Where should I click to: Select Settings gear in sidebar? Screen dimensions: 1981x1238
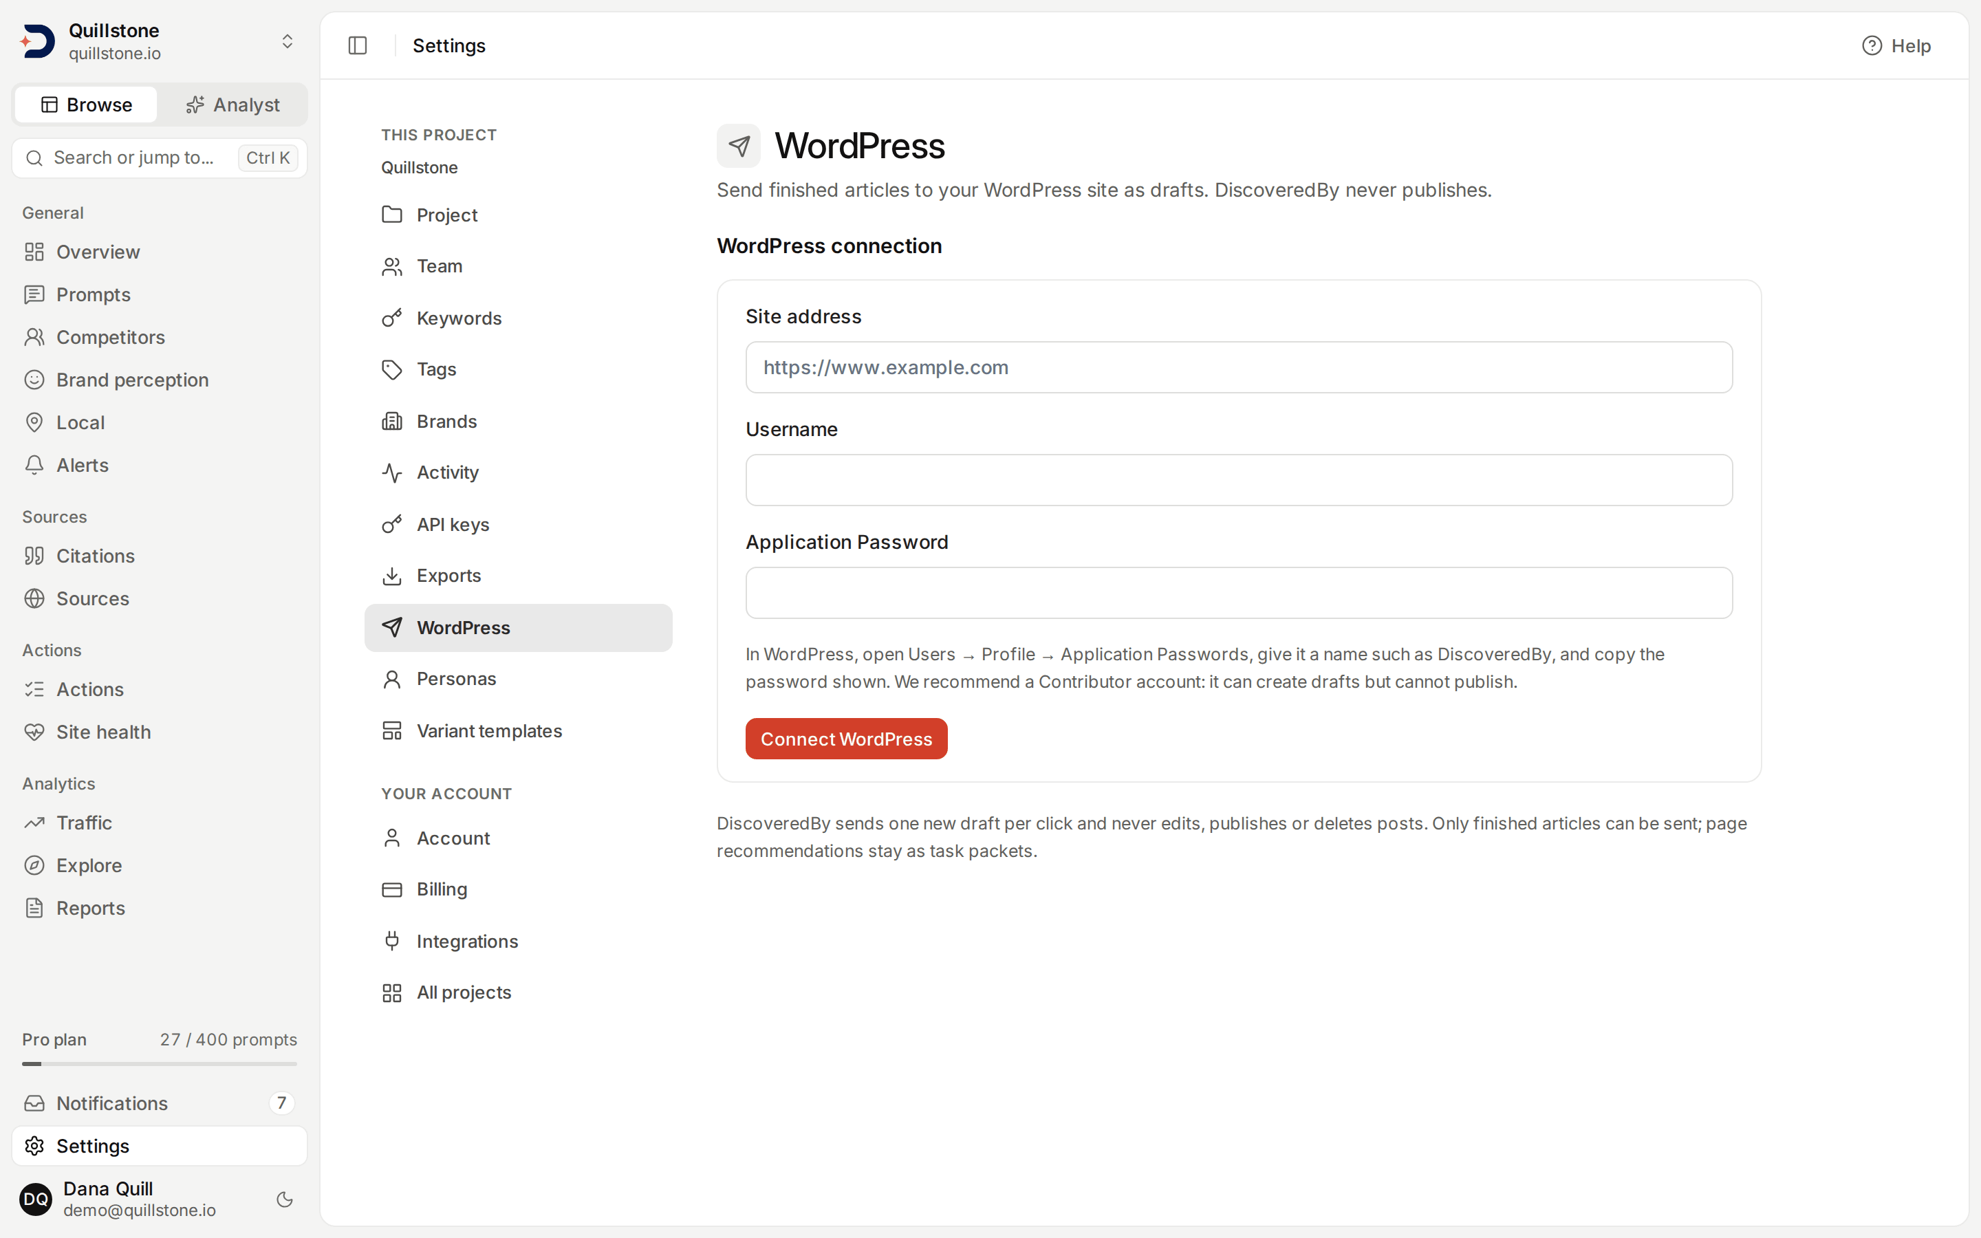coord(160,1145)
